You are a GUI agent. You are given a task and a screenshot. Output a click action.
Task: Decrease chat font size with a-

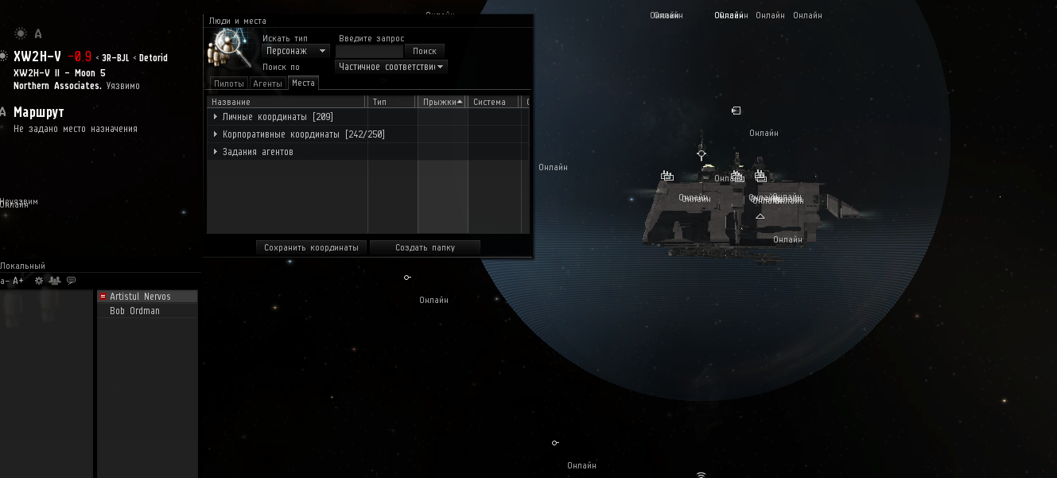click(x=5, y=281)
